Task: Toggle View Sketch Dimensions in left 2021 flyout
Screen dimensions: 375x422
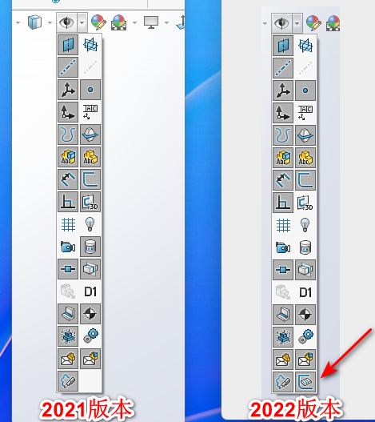Action: [x=68, y=179]
